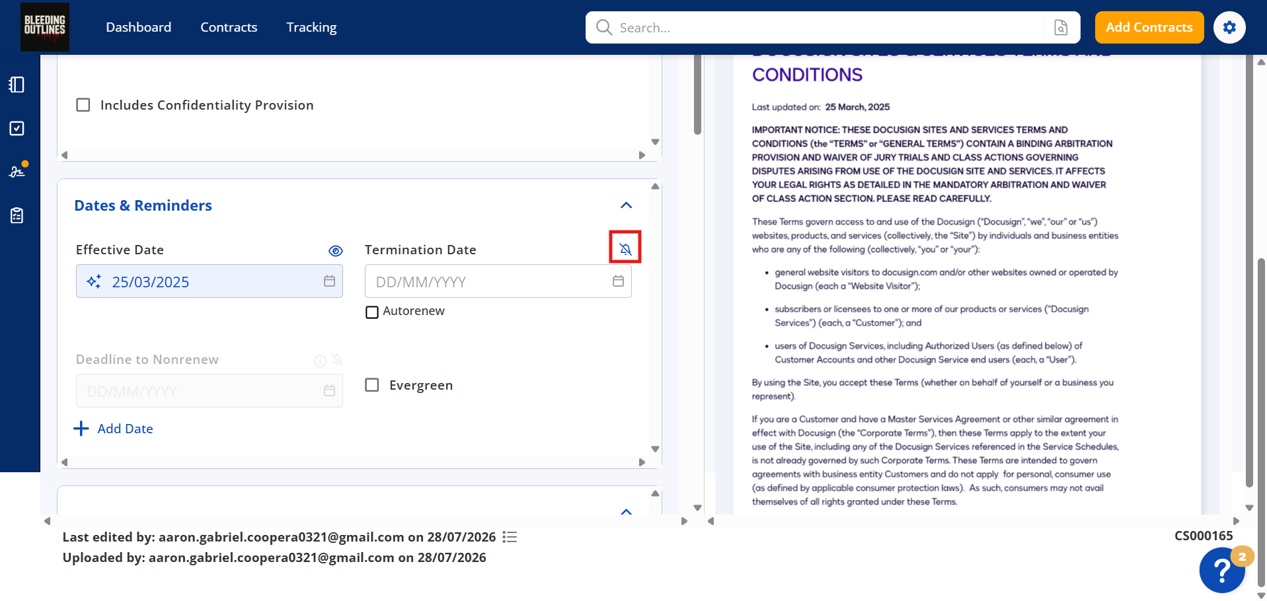Viewport: 1267px width, 601px height.
Task: Open the Termination Date calendar picker
Action: coord(618,281)
